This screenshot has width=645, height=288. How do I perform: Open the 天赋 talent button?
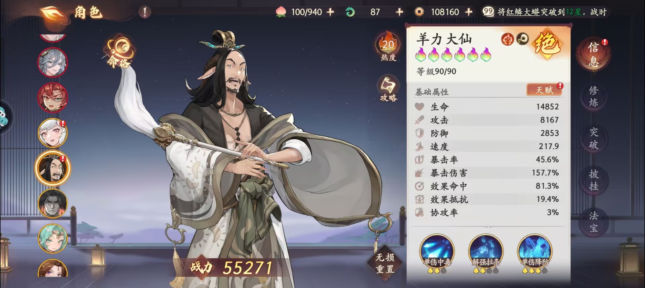tap(544, 90)
